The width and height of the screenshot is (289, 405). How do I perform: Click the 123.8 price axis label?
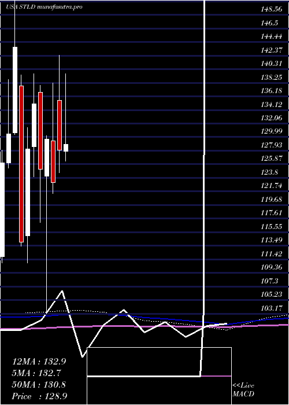tap(269, 172)
